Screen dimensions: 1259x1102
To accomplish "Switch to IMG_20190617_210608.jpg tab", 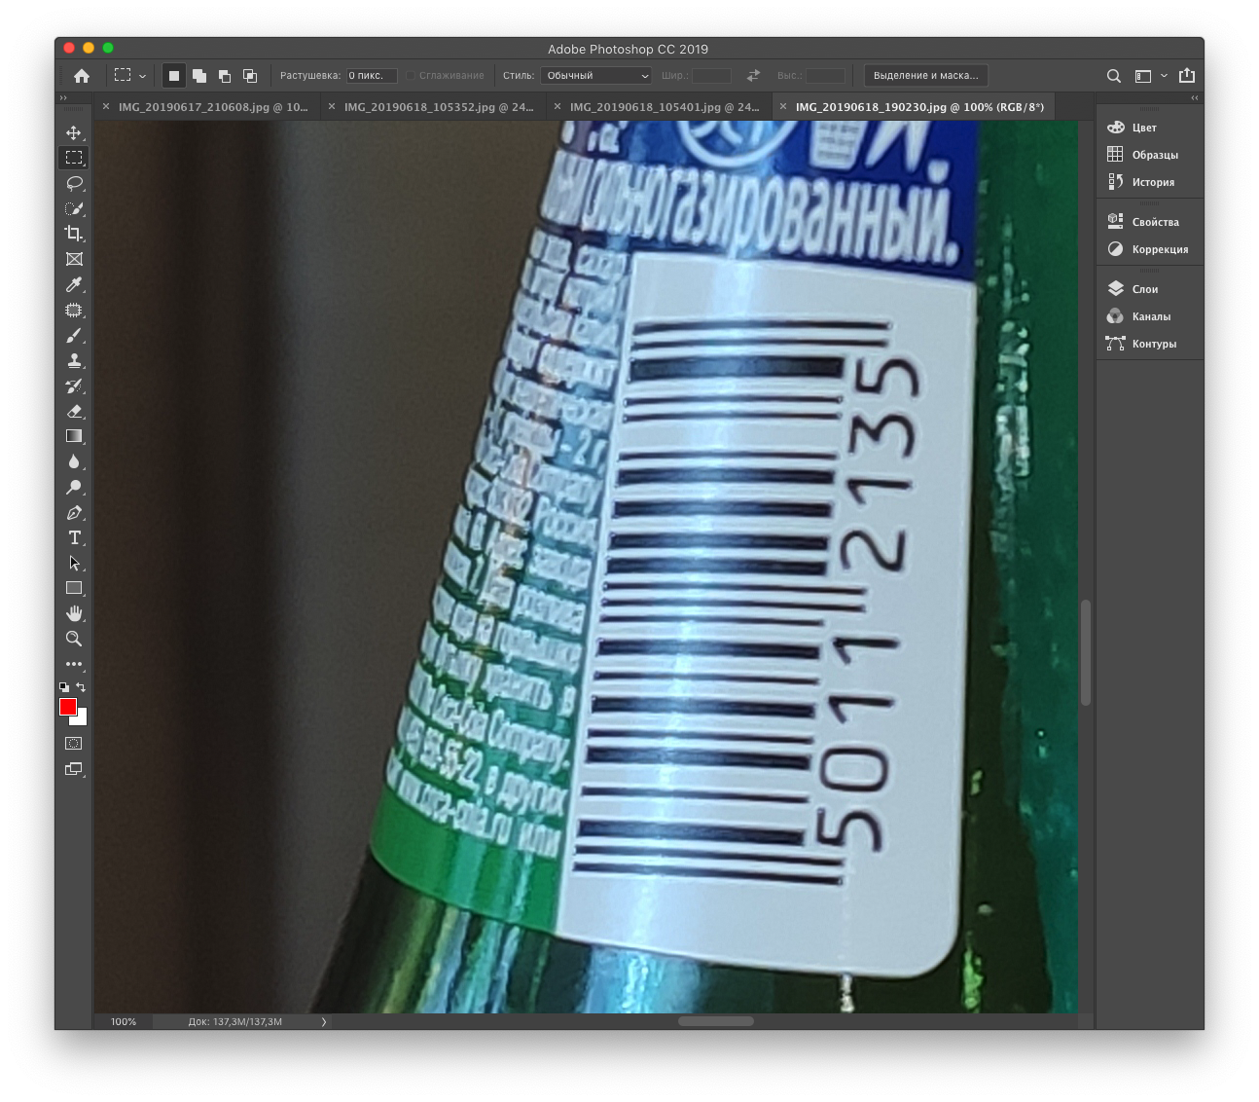I will click(213, 107).
